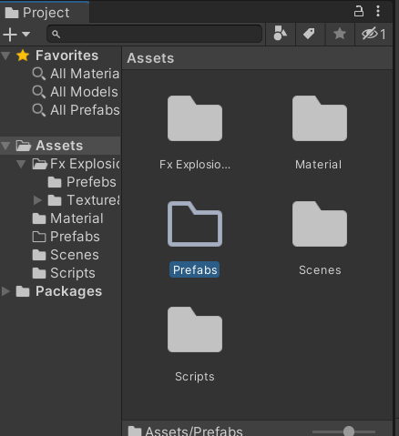Viewport: 399px width, 436px height.
Task: Click the Prefabs folder thumbnail in grid
Action: coord(195,224)
